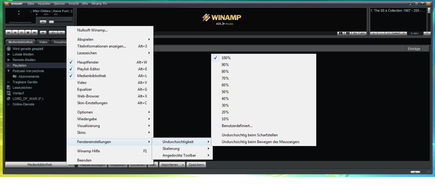Skip to next track button

point(35,32)
